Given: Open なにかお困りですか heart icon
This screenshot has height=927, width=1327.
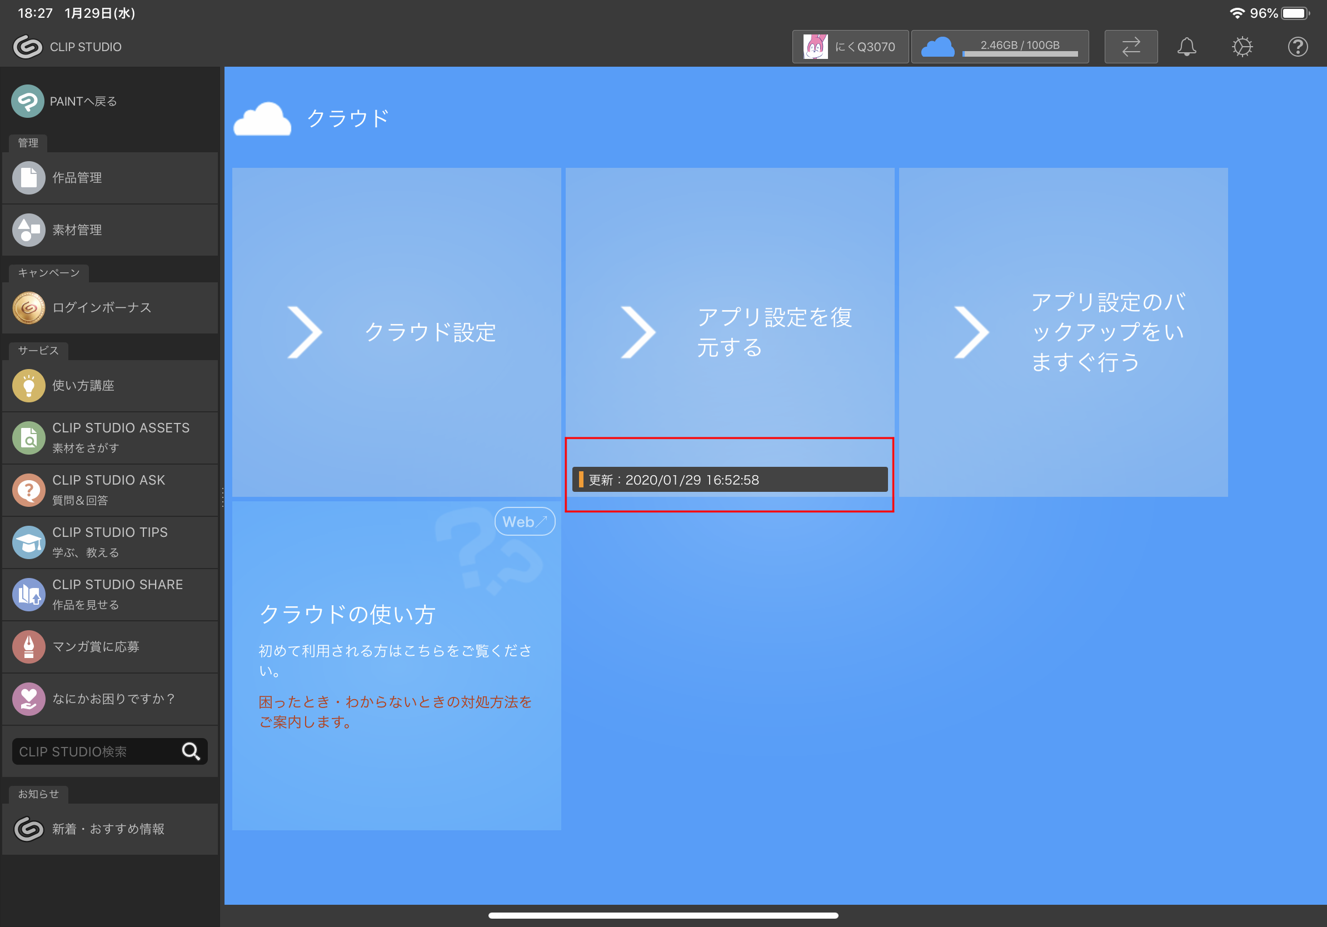Looking at the screenshot, I should (28, 699).
